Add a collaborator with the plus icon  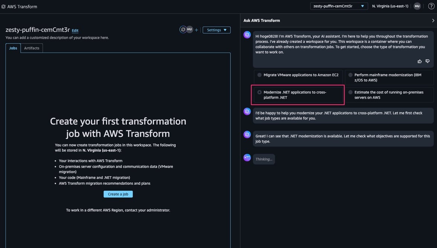197,30
